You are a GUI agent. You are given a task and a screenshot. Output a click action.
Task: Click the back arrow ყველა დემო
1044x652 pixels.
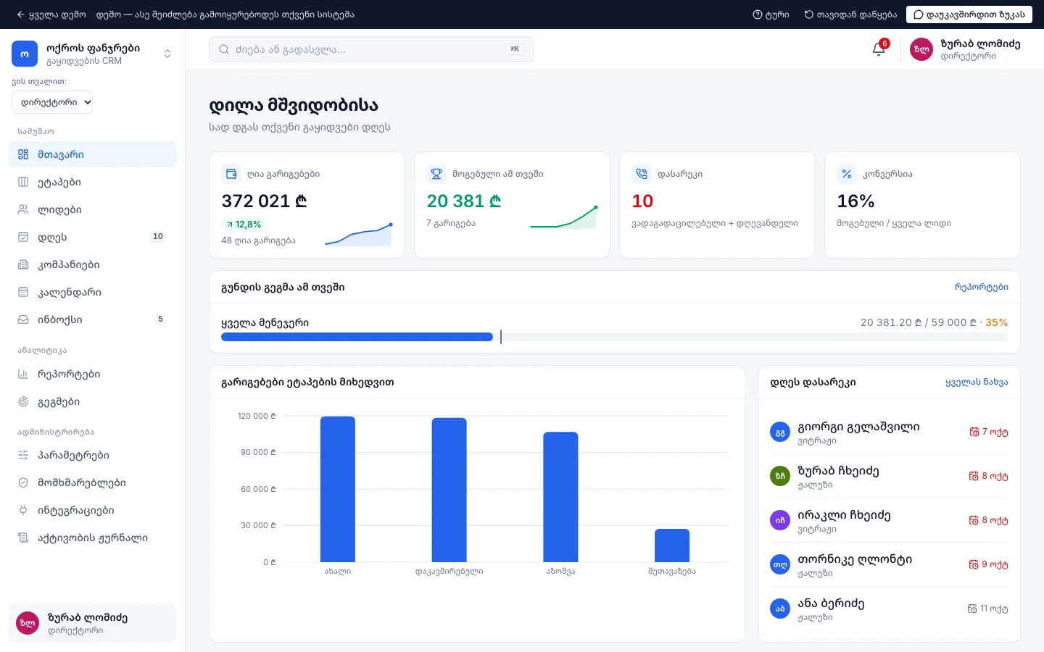(51, 14)
